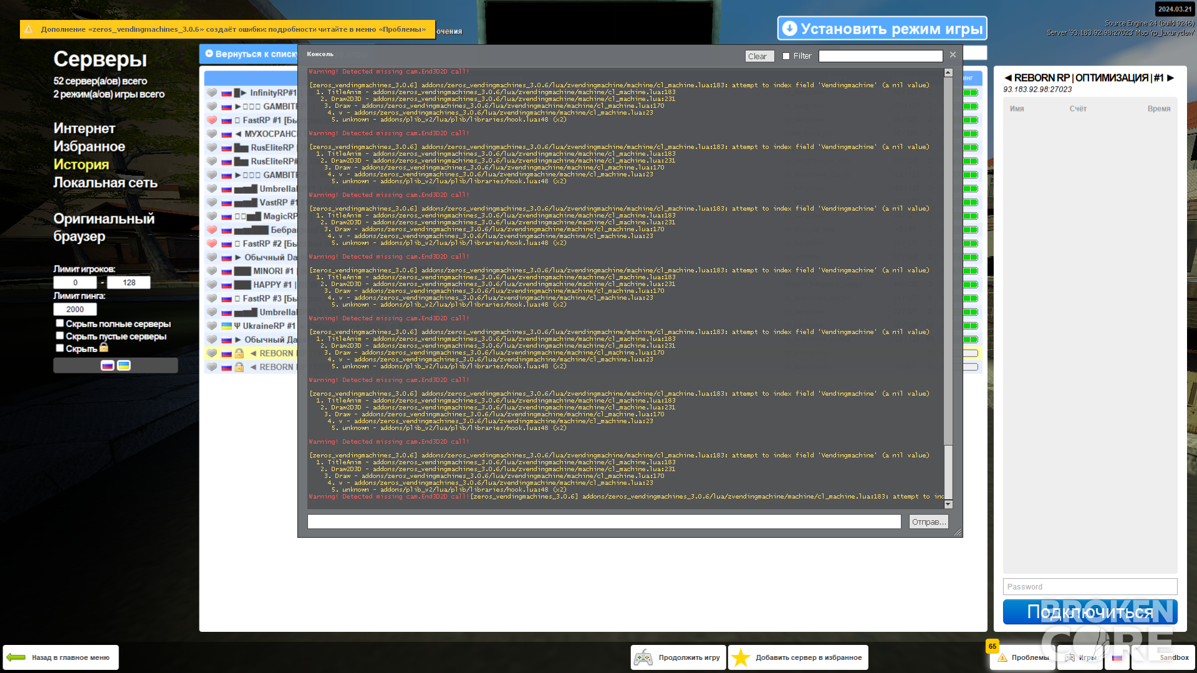Check Скрыть пустые серверы option

point(60,336)
